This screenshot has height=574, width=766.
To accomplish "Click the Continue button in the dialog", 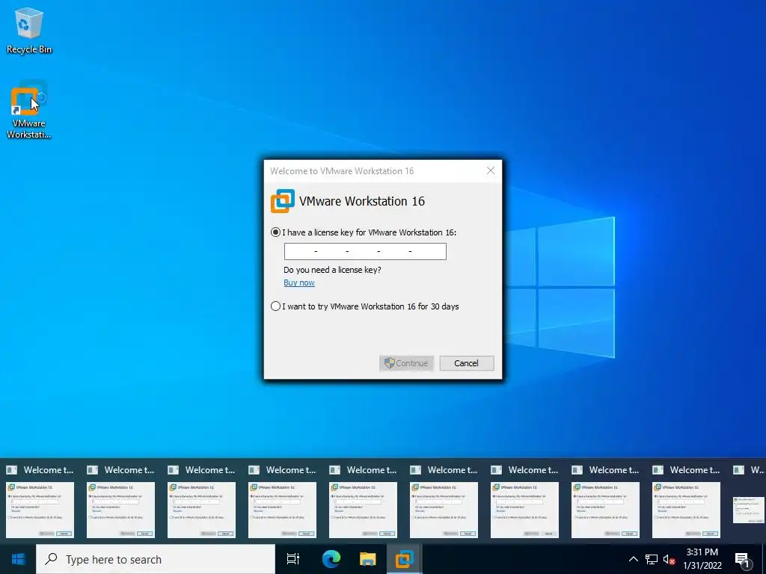I will click(406, 363).
